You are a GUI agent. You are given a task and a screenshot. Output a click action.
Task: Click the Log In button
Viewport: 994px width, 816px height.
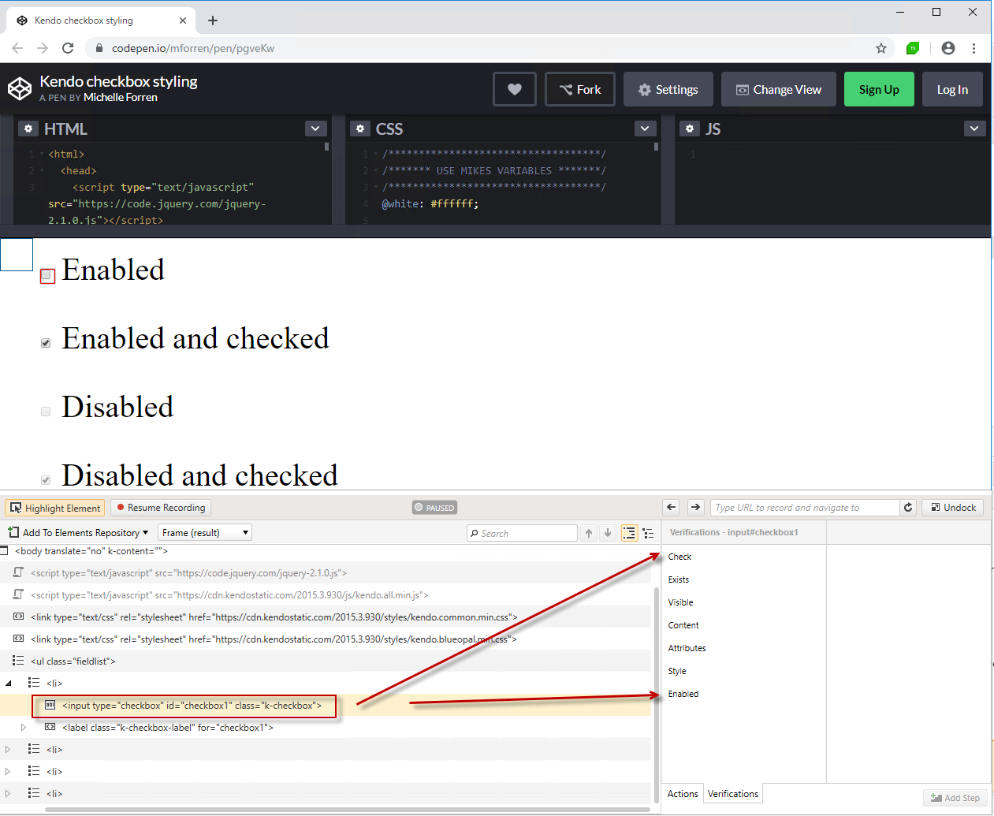click(952, 89)
